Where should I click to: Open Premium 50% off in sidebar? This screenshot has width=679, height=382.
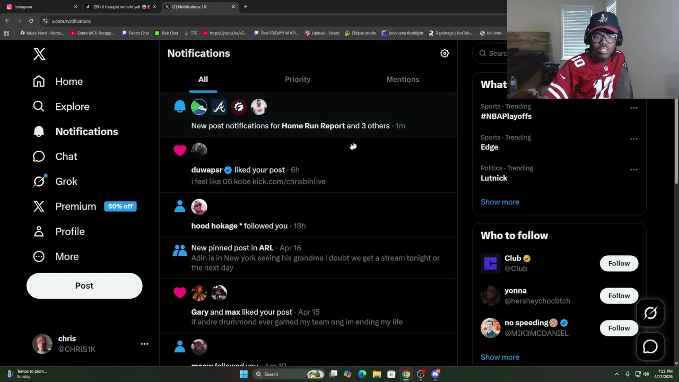[84, 206]
